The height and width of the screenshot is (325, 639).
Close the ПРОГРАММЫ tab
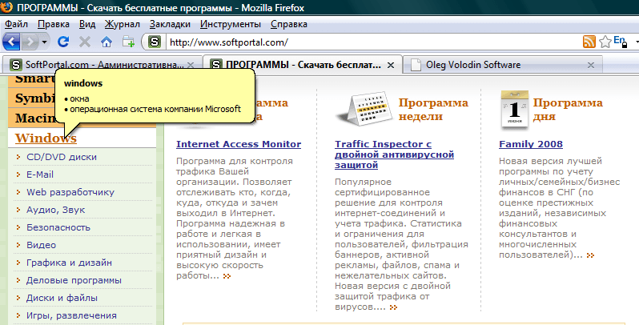coord(391,65)
